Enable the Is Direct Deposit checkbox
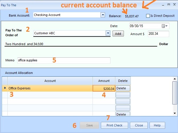The height and width of the screenshot is (133, 178). [148, 16]
